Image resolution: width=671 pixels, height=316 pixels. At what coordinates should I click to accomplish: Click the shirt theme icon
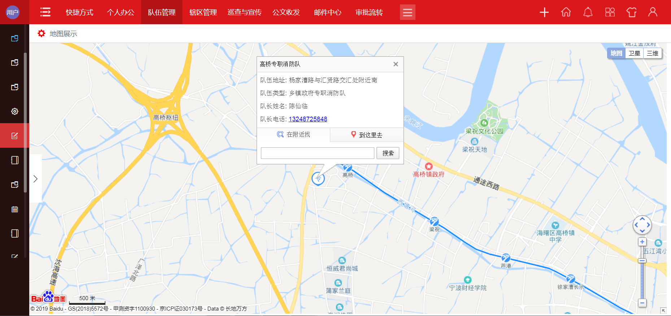click(631, 12)
